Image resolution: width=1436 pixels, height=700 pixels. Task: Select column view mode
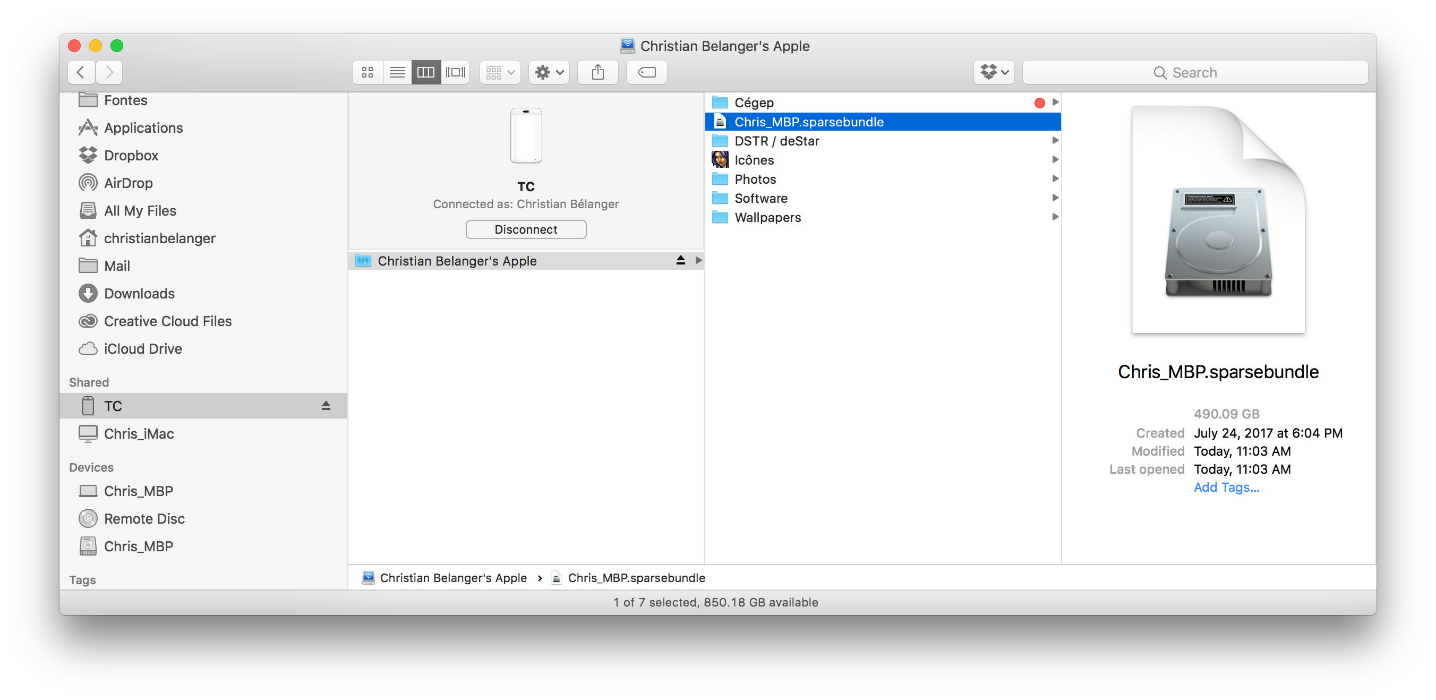(x=426, y=72)
